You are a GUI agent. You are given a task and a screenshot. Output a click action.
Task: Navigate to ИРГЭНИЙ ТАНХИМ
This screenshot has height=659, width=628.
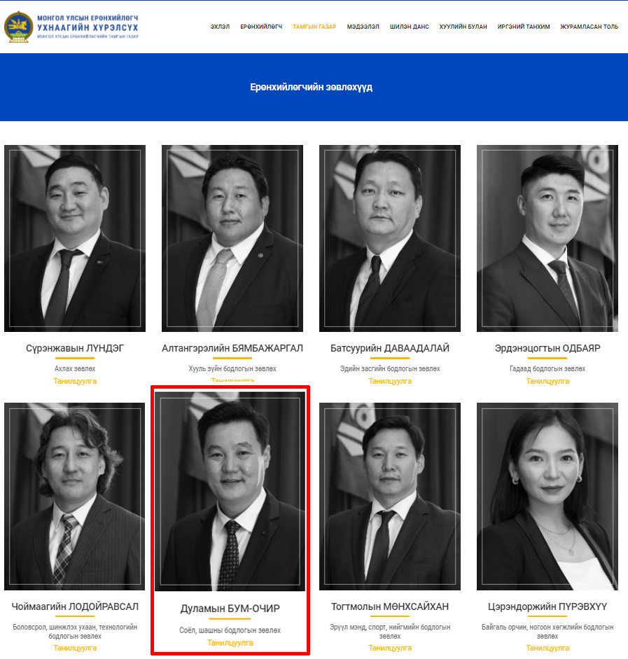523,27
